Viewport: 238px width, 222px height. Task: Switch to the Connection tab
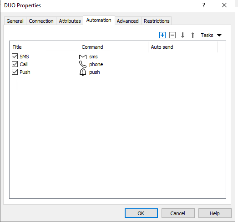(41, 21)
